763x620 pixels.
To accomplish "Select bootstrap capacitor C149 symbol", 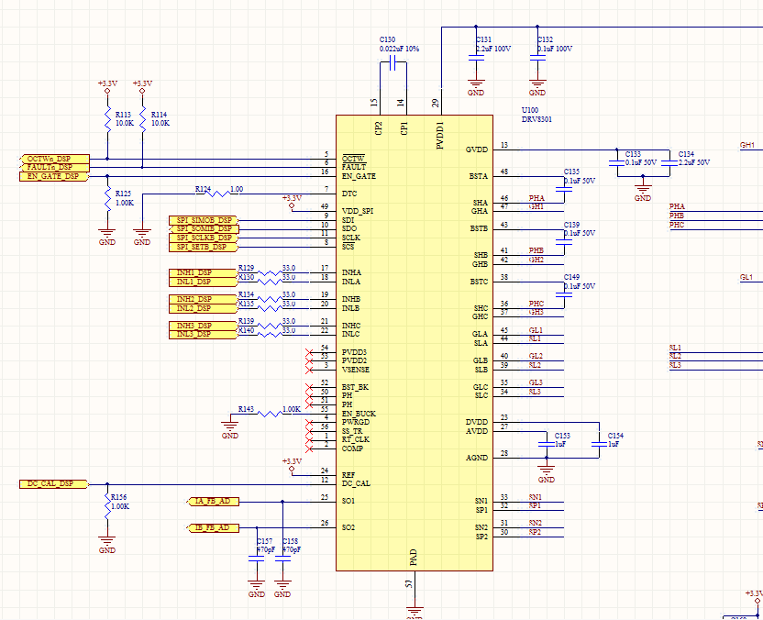I will [564, 295].
